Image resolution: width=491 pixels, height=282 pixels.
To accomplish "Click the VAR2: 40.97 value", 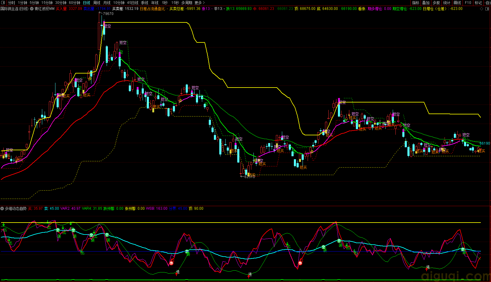I will 70,209.
